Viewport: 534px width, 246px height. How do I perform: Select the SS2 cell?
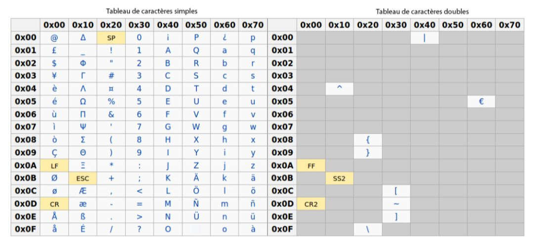(339, 178)
